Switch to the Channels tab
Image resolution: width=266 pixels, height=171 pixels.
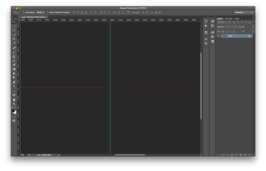[x=228, y=19]
